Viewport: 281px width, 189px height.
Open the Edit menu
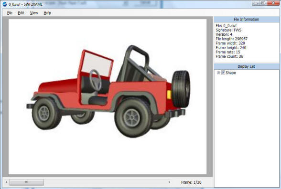[x=21, y=13]
